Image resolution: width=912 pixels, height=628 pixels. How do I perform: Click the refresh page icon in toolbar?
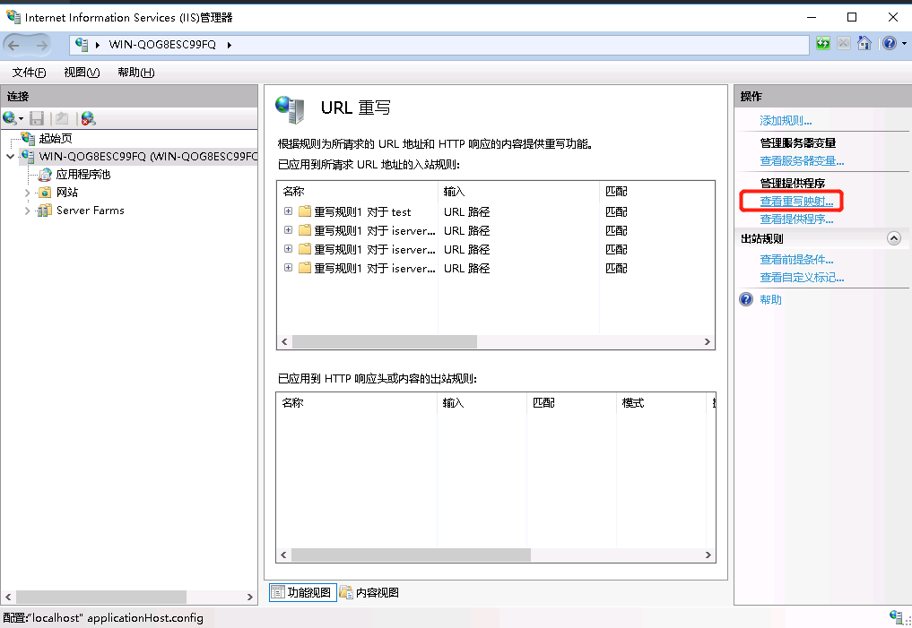tap(822, 44)
